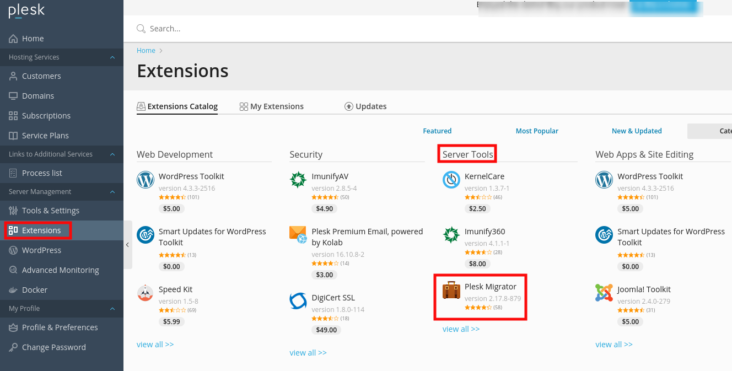The height and width of the screenshot is (371, 732).
Task: Click the KernelCare icon
Action: pyautogui.click(x=451, y=180)
